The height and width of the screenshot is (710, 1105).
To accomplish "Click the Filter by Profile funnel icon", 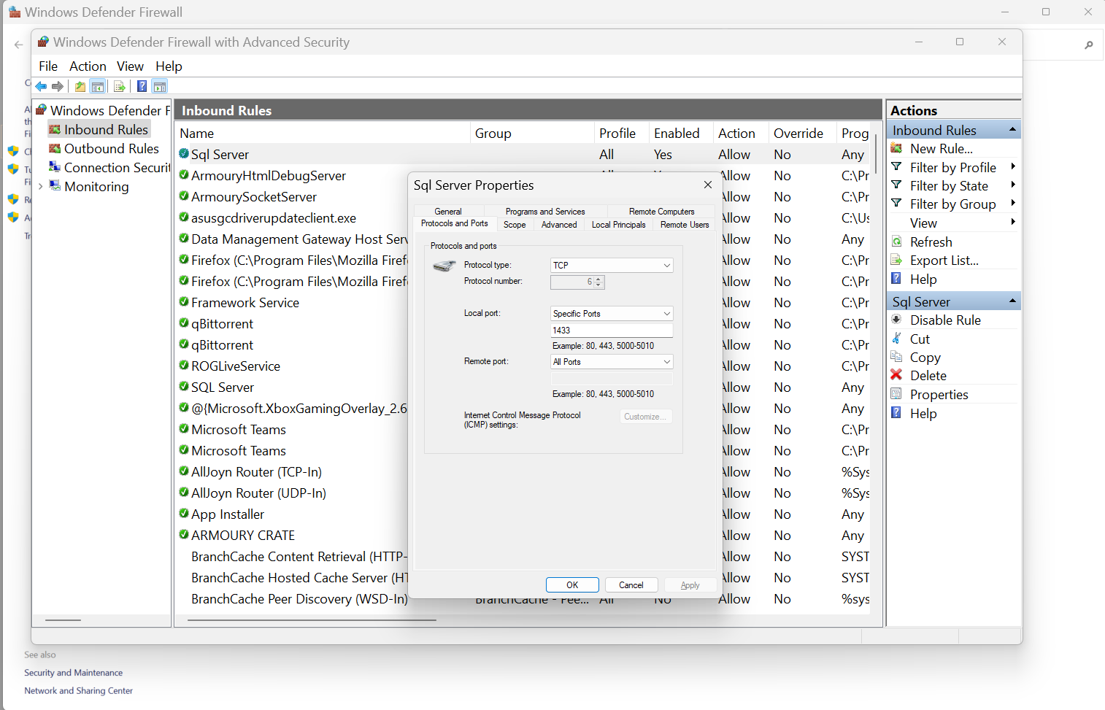I will coord(896,167).
